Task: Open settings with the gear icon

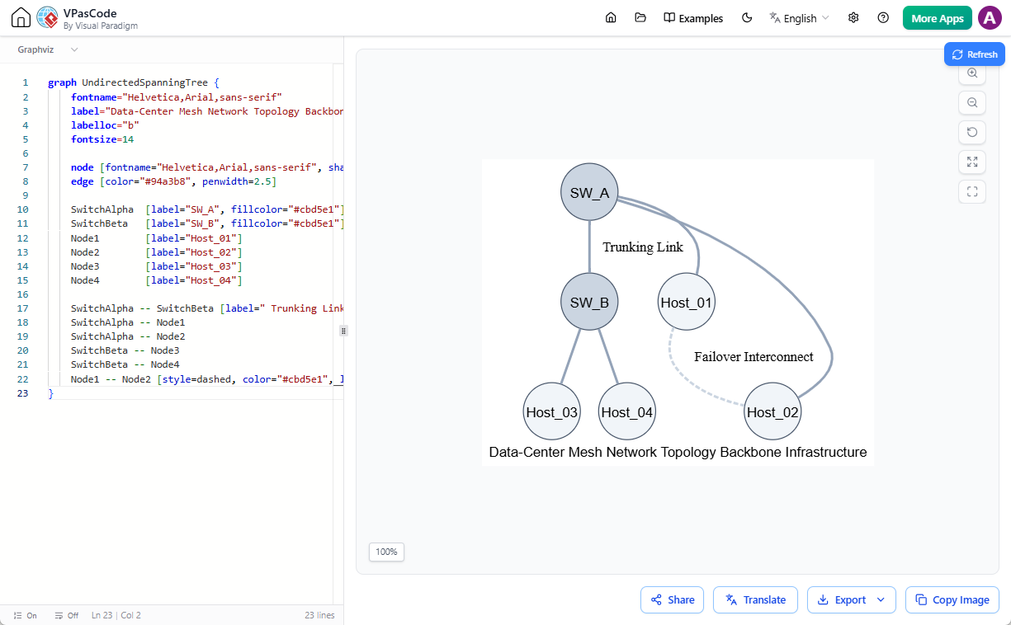Action: click(x=853, y=18)
